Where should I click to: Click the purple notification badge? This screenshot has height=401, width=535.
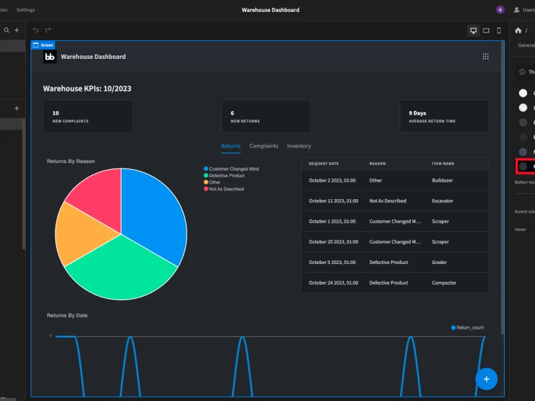(500, 10)
